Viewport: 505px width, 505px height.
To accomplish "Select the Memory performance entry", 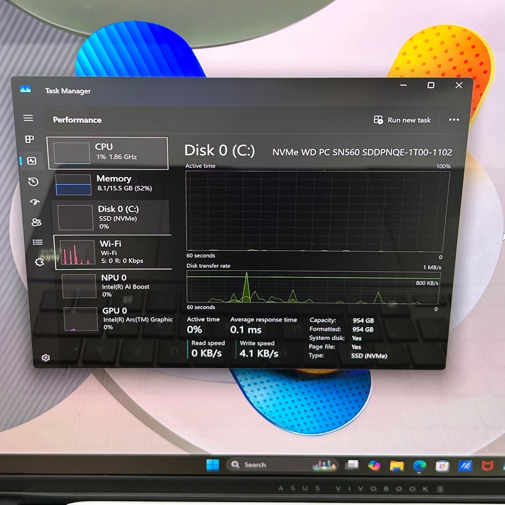I will [x=112, y=184].
